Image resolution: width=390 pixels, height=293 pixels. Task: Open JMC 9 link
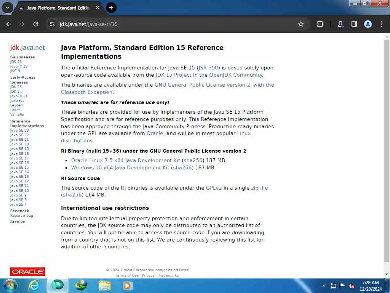[15, 71]
